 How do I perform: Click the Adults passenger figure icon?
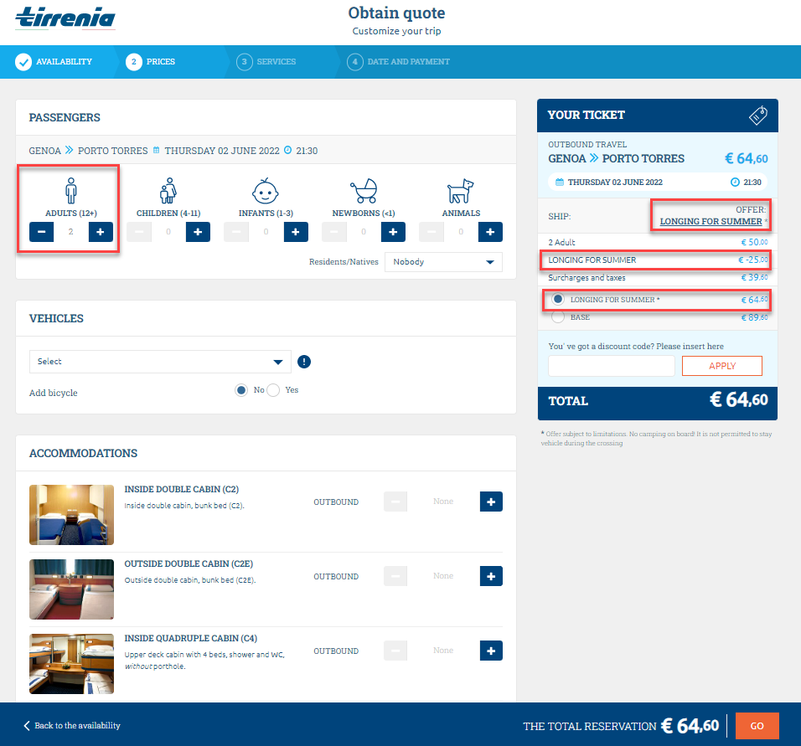71,190
